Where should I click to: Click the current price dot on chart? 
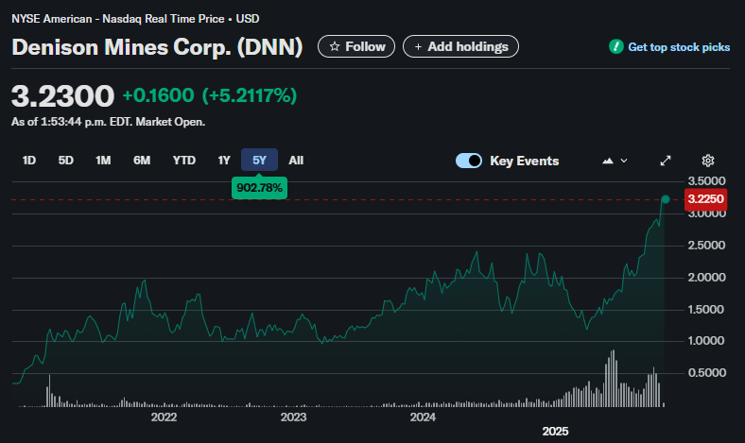[666, 199]
